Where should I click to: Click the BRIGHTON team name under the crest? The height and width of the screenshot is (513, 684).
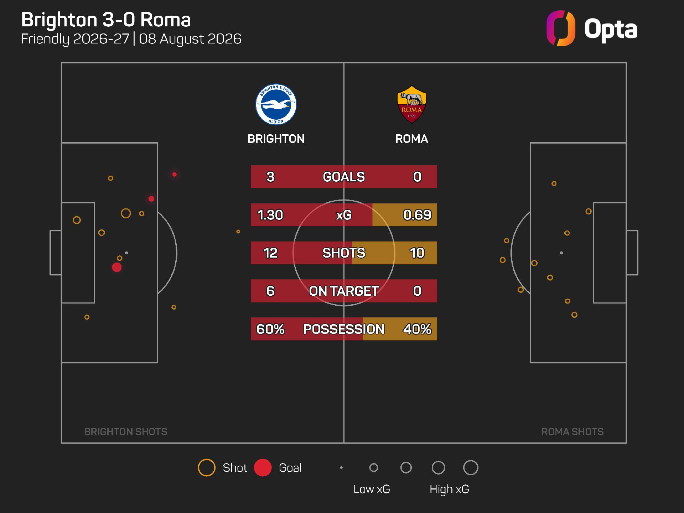(276, 139)
